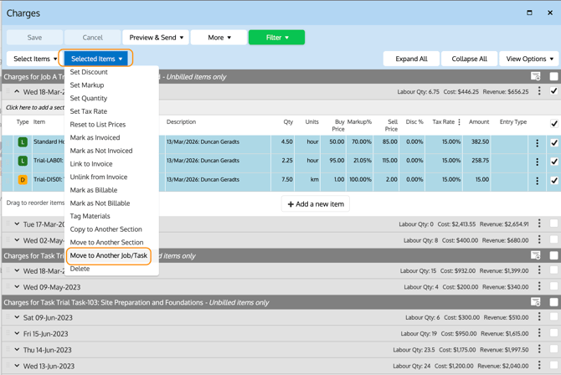The image size is (561, 375).
Task: Click add-section icon in Job A header
Action: [536, 77]
